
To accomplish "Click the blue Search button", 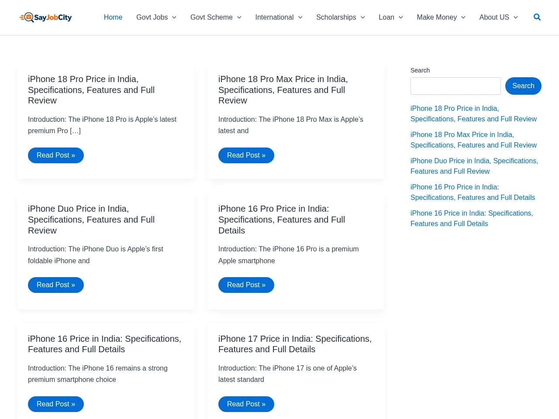I will [523, 86].
